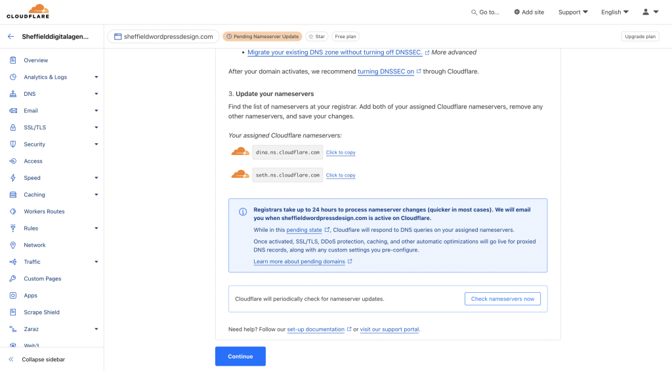Click the Network location pin icon
The image size is (672, 371).
(x=13, y=245)
